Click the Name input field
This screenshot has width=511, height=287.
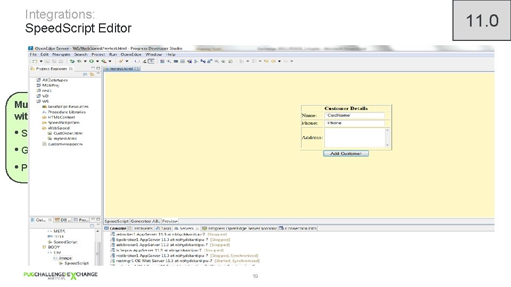[355, 115]
